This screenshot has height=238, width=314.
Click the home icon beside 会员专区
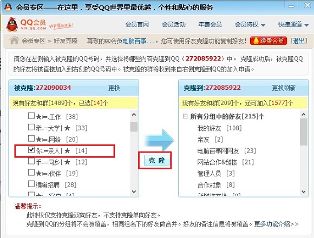click(x=14, y=41)
